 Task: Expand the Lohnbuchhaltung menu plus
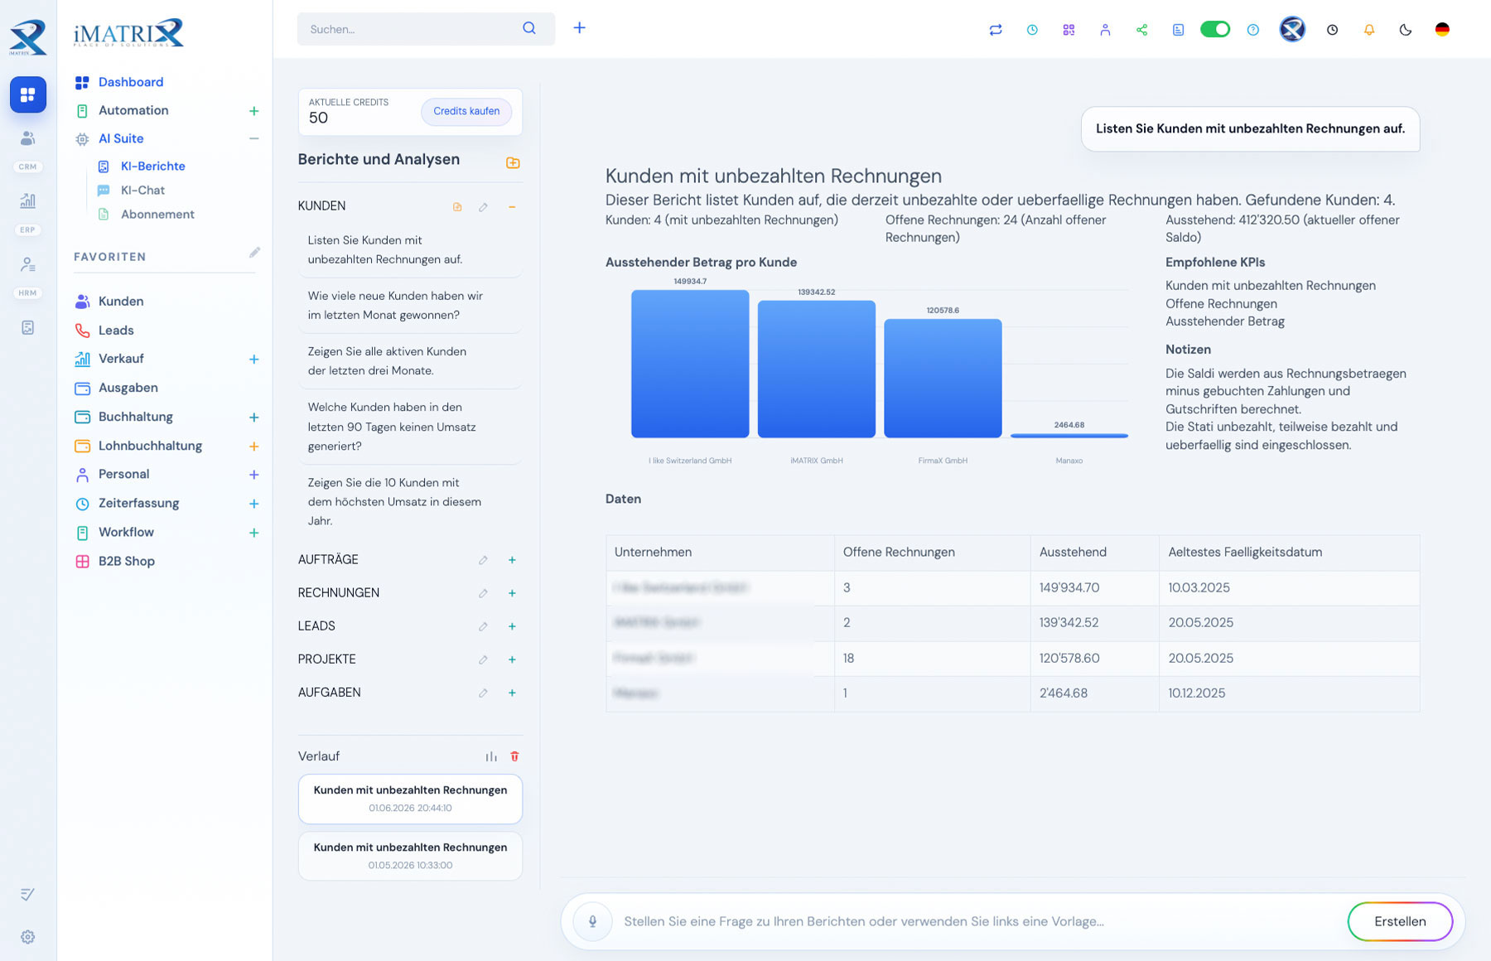click(254, 447)
